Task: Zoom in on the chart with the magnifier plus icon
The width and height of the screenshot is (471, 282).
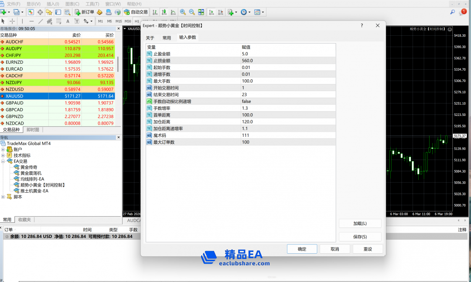Action: tap(183, 12)
